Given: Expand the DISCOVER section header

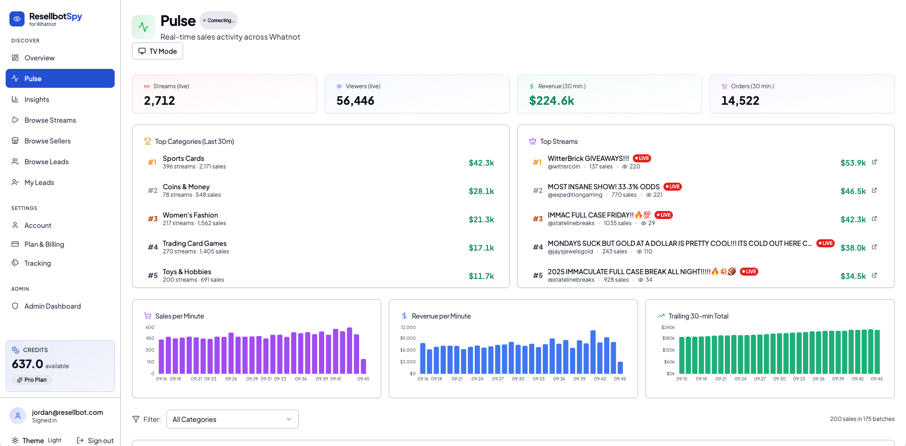Looking at the screenshot, I should tap(25, 41).
